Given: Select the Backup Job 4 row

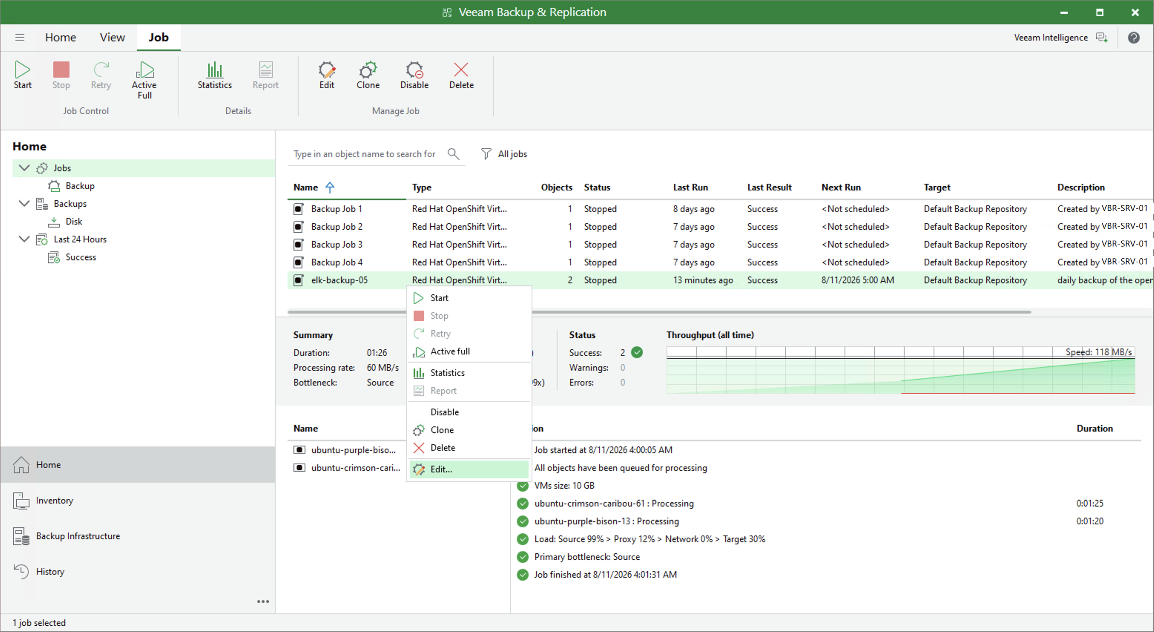Looking at the screenshot, I should click(720, 262).
